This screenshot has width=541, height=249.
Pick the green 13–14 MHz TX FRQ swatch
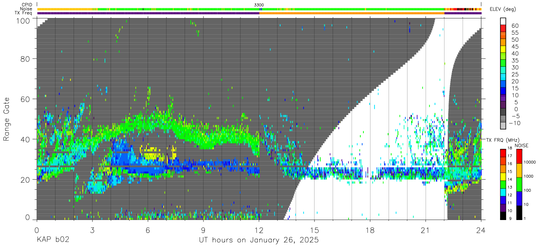pos(504,184)
